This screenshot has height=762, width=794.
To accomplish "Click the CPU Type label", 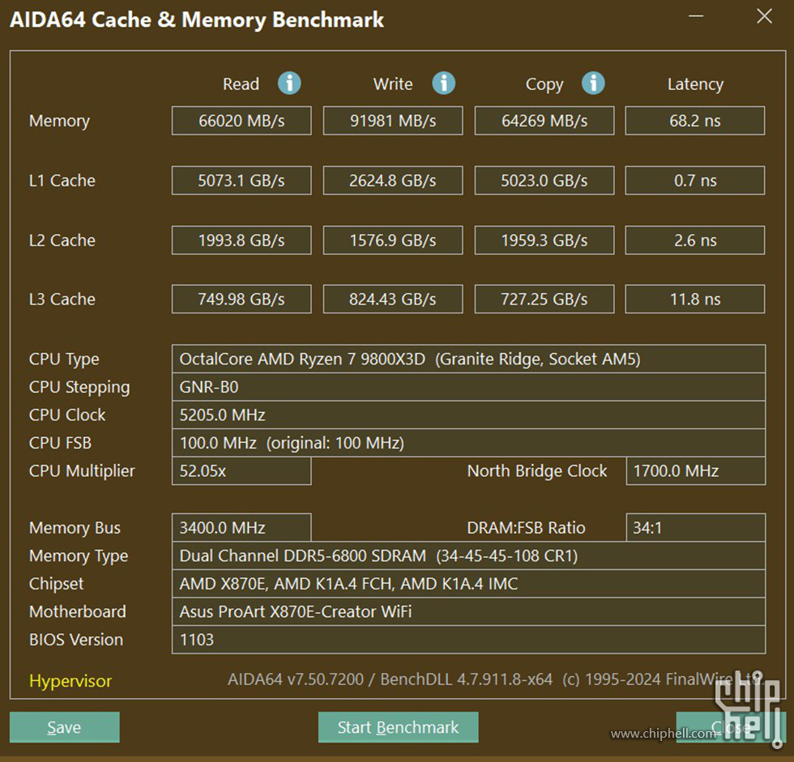I will [64, 360].
